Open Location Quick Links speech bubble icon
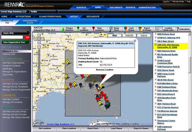 [x=159, y=29]
